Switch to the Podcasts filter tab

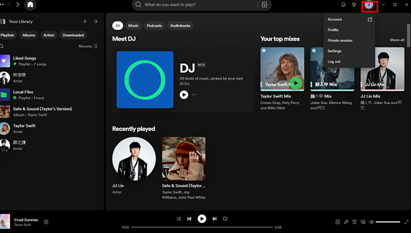pyautogui.click(x=154, y=25)
